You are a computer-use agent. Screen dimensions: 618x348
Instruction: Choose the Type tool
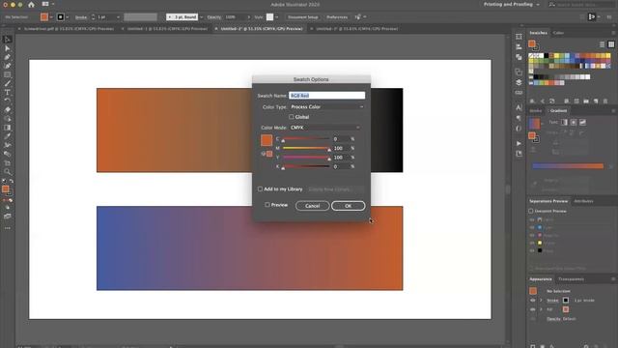point(7,92)
